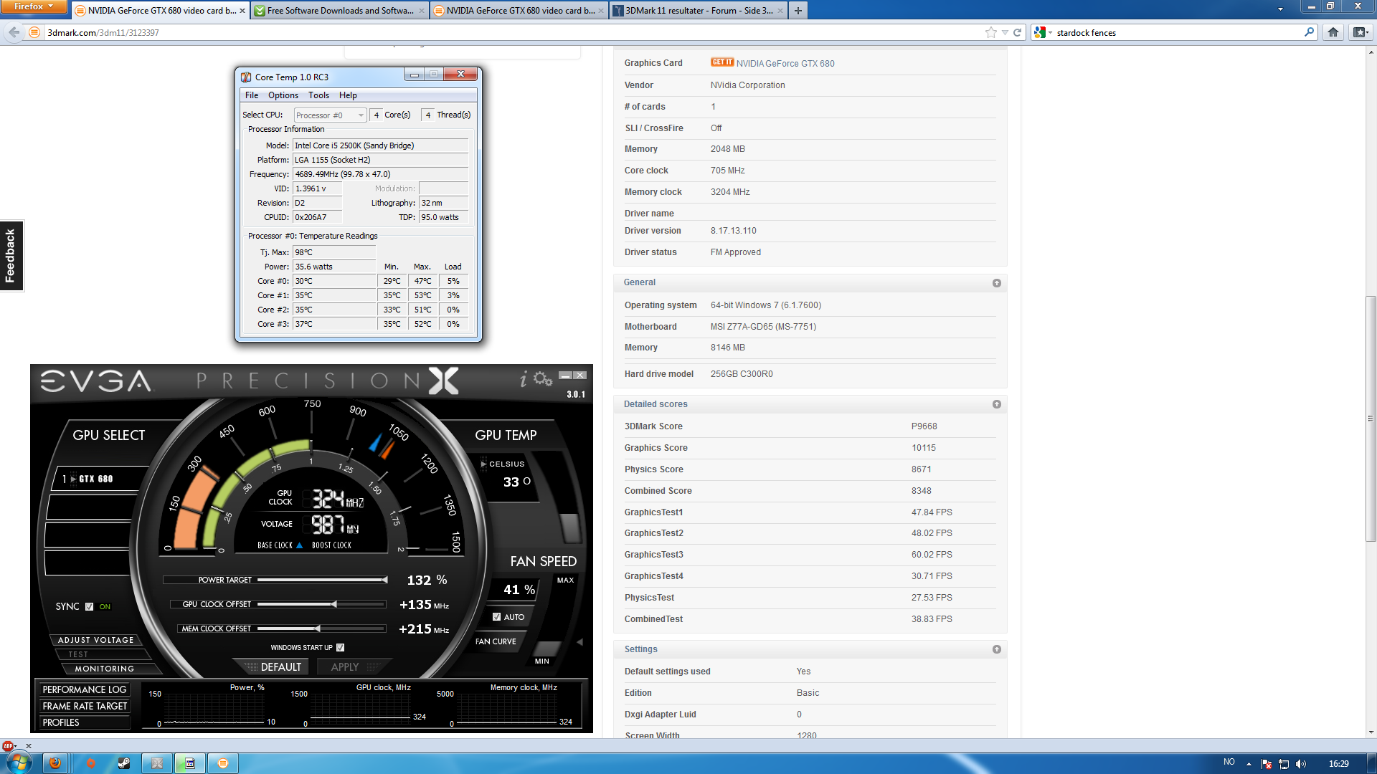
Task: Reload the 3dmark page
Action: (x=1017, y=32)
